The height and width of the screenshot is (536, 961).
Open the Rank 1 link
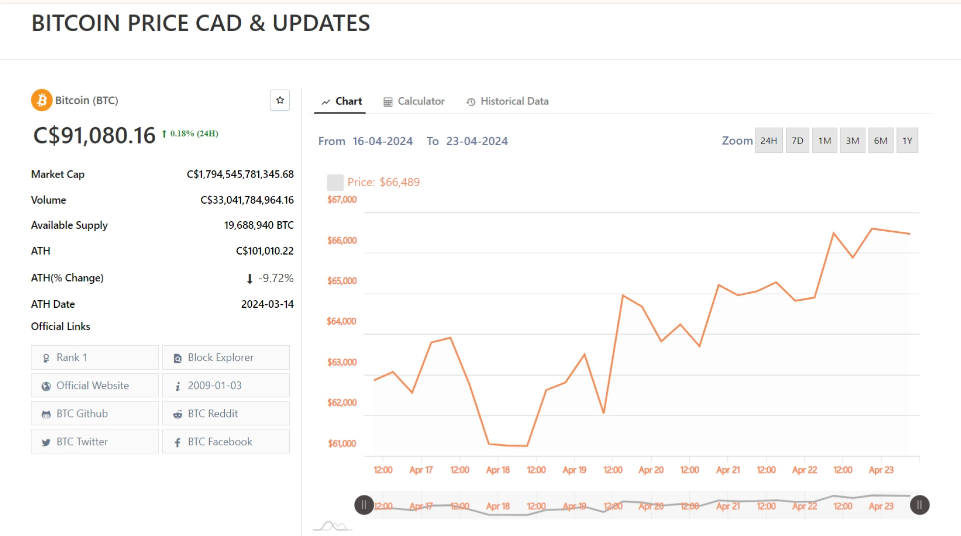72,357
